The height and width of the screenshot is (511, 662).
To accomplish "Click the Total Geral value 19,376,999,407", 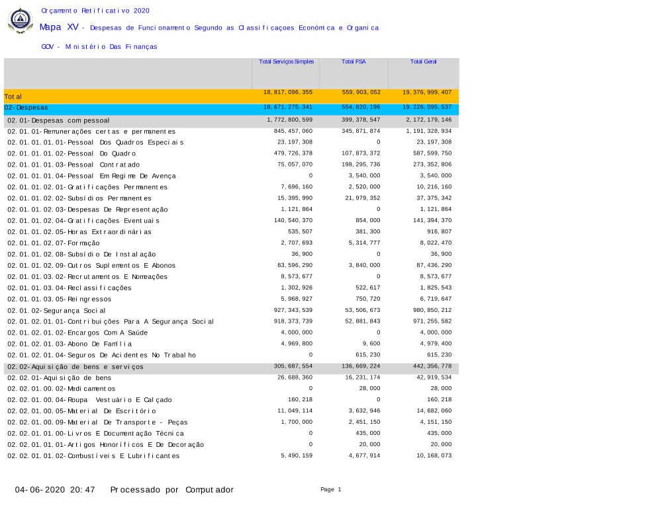I will click(427, 93).
